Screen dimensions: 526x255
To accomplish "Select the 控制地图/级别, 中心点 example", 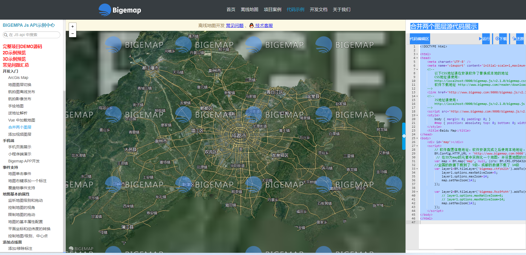I will [28, 236].
